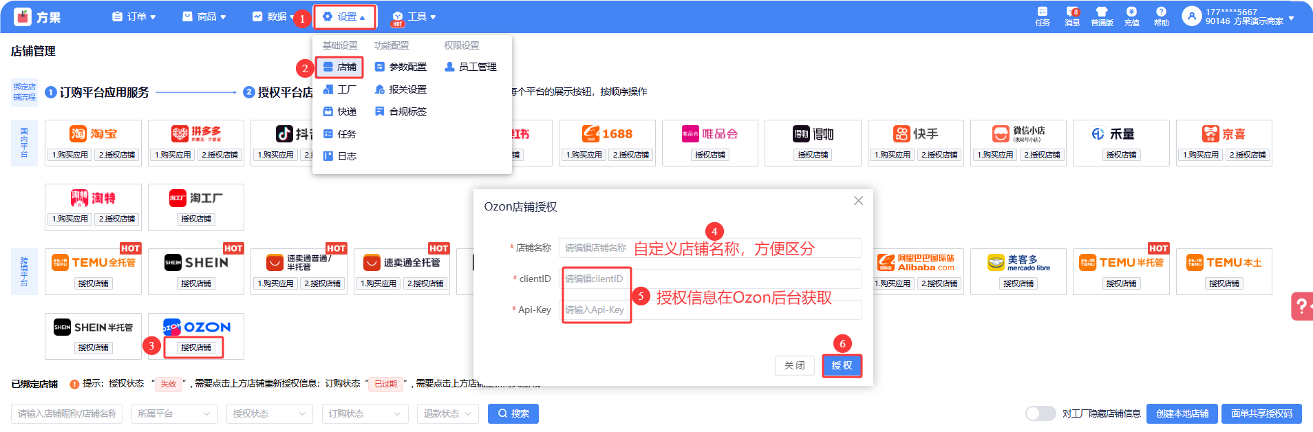The image size is (1313, 432).
Task: Click 创建本地店铺 button
Action: [1182, 413]
